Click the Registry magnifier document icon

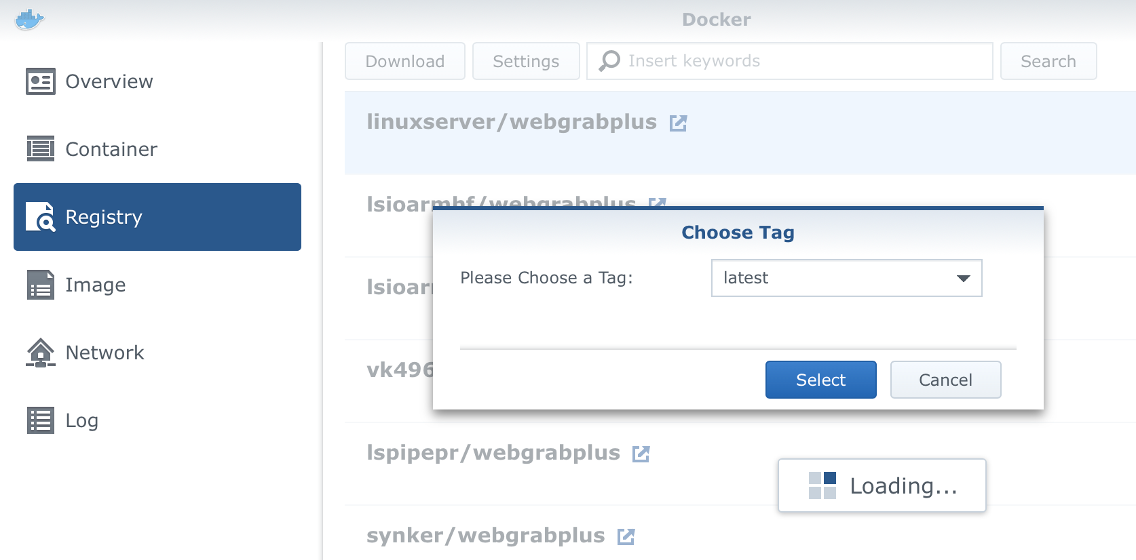(41, 217)
